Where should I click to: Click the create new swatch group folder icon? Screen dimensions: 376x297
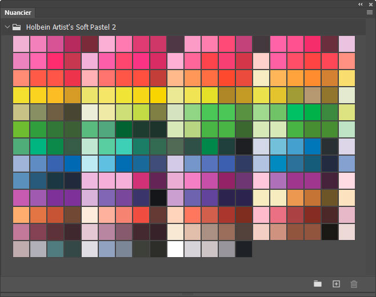tap(318, 284)
